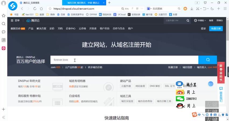Viewport: 229px width, 121px height.
Task: Open 联系我们 side chat widget
Action: coord(221,95)
